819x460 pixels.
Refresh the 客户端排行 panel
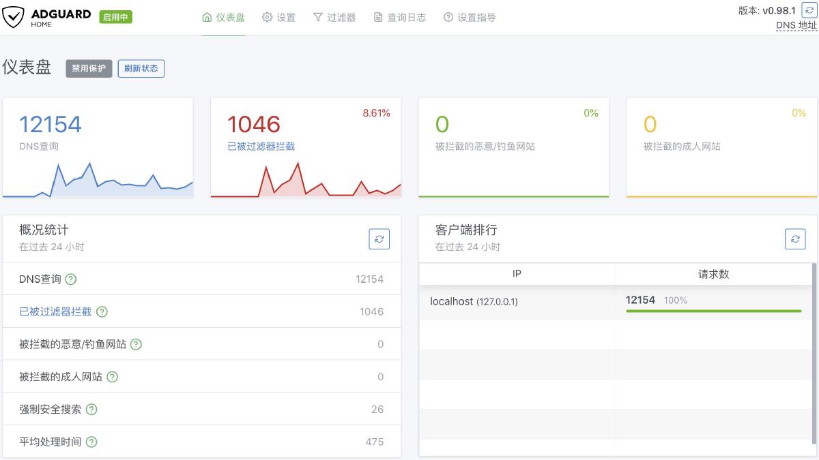click(795, 239)
